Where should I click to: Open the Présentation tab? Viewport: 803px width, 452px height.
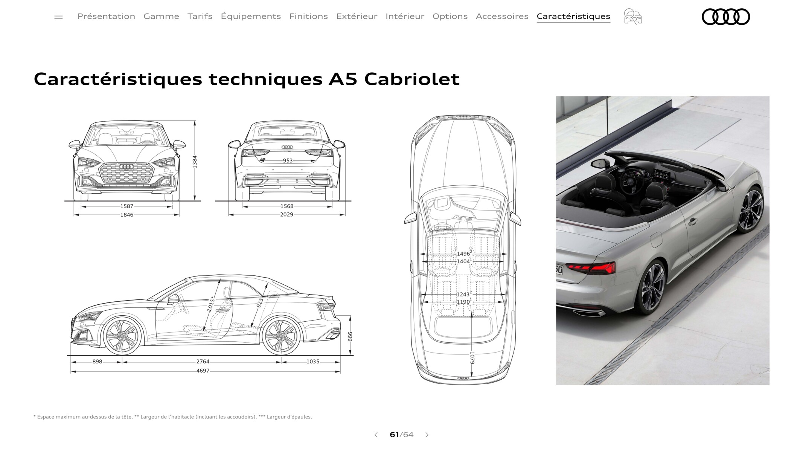coord(106,17)
